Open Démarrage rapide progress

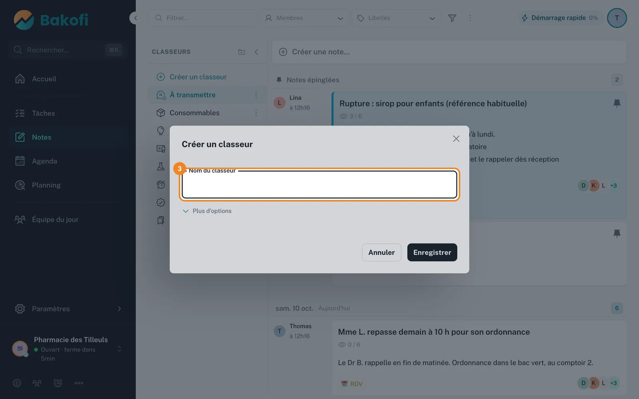(x=560, y=18)
